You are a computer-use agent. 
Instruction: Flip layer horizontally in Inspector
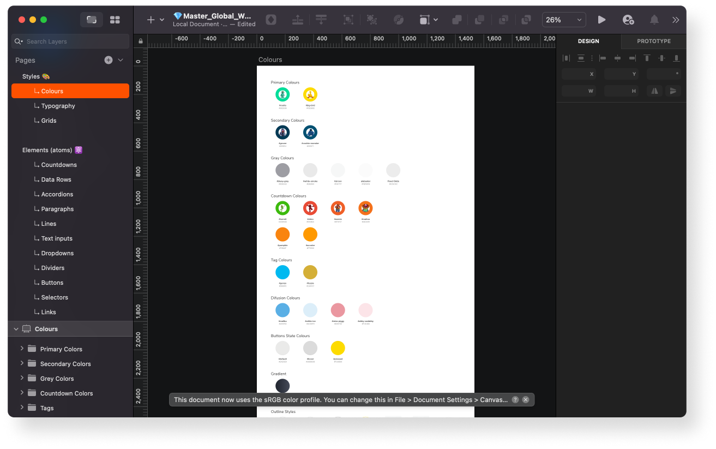tap(654, 91)
